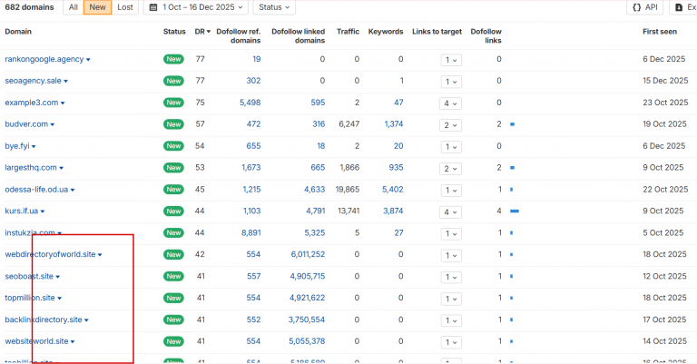The width and height of the screenshot is (697, 364).
Task: Click First seen date 15 Dec 2025
Action: [665, 81]
